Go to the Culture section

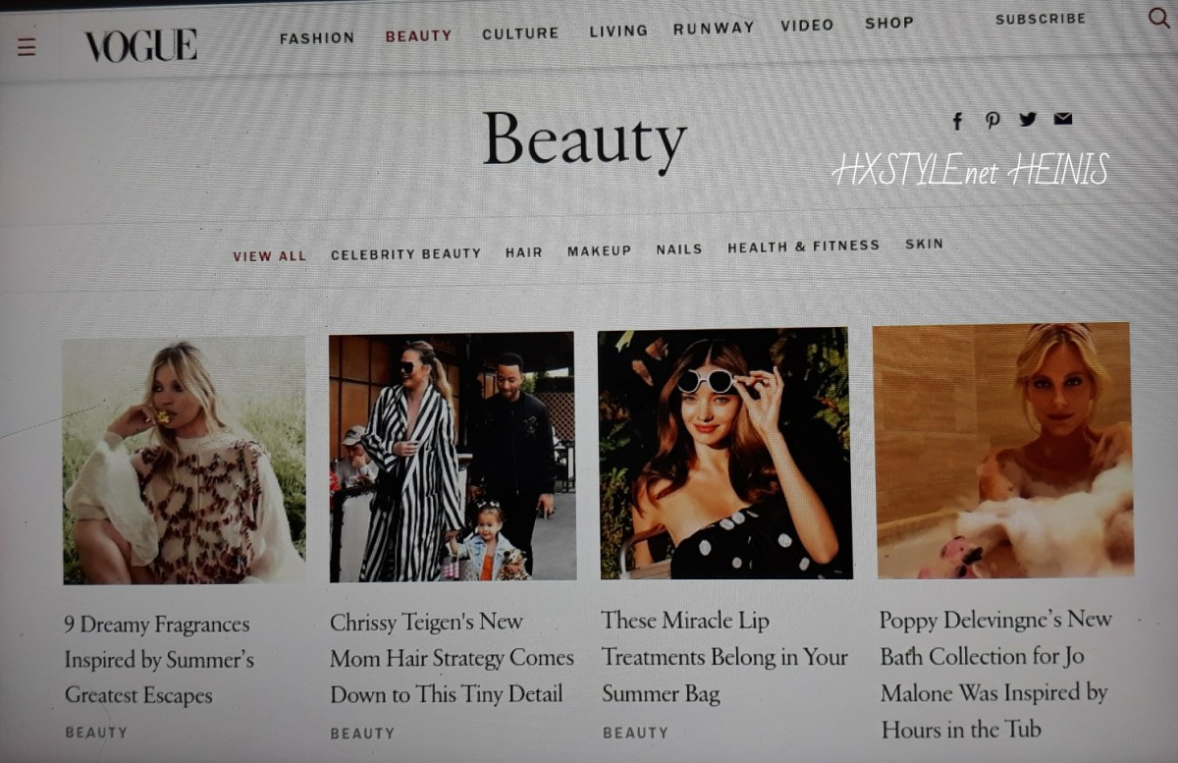(x=520, y=34)
